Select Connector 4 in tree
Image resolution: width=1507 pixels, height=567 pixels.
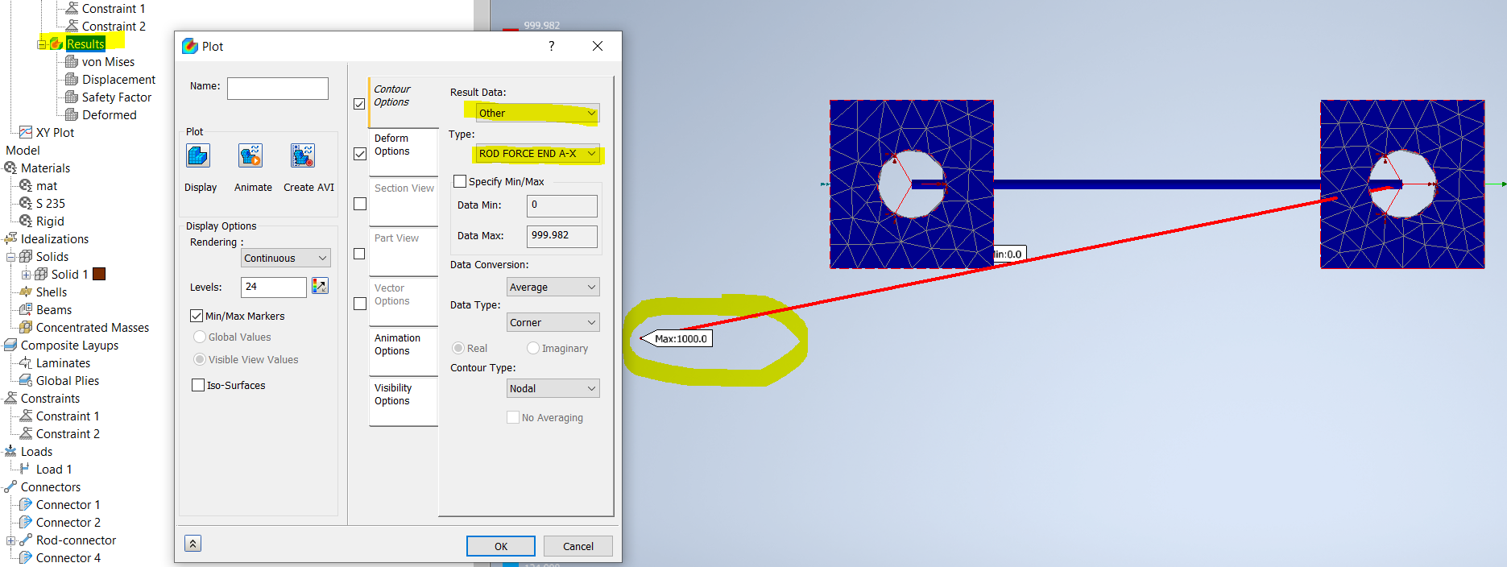click(68, 557)
